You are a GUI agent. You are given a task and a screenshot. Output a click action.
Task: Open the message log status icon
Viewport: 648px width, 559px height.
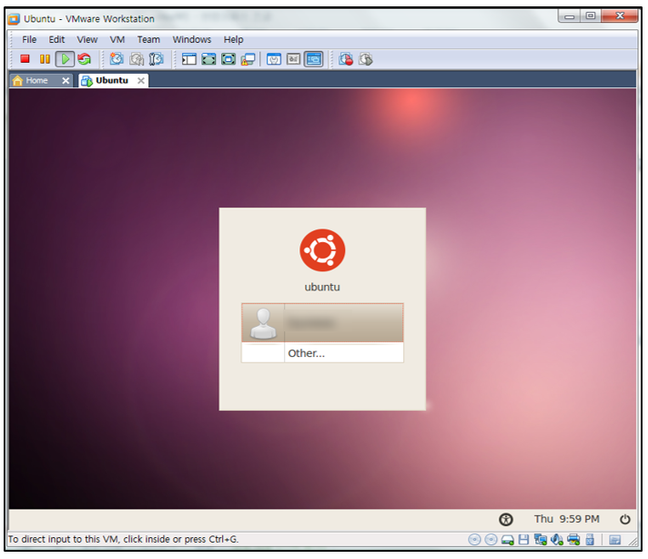pyautogui.click(x=614, y=540)
